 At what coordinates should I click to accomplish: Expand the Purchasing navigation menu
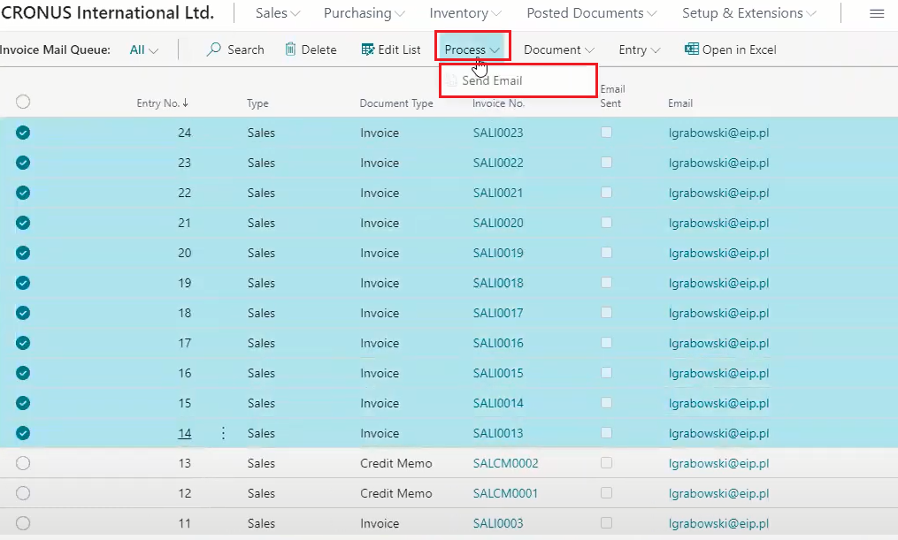tap(365, 13)
